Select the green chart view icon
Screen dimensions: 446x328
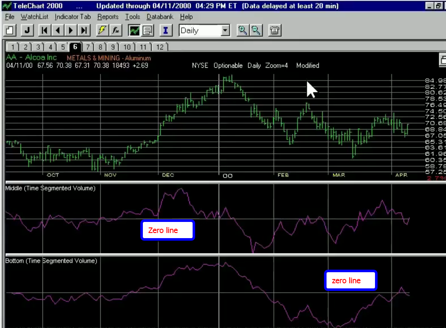(134, 30)
